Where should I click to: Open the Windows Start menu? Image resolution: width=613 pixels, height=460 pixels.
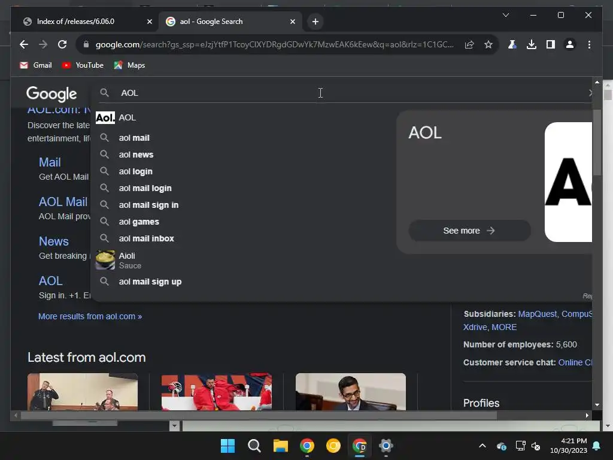[x=227, y=446]
